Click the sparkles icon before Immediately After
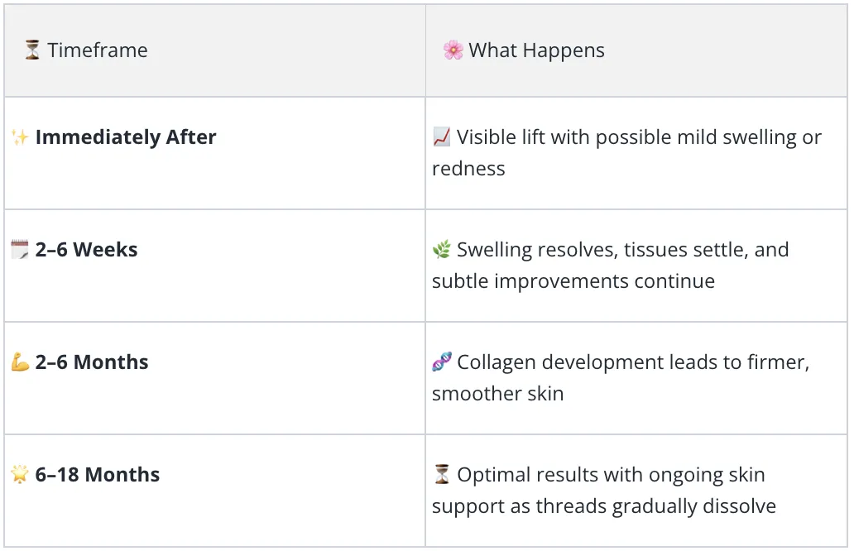854x551 pixels. (x=20, y=137)
